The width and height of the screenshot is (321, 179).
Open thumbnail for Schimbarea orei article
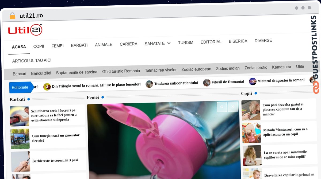(x=20, y=116)
